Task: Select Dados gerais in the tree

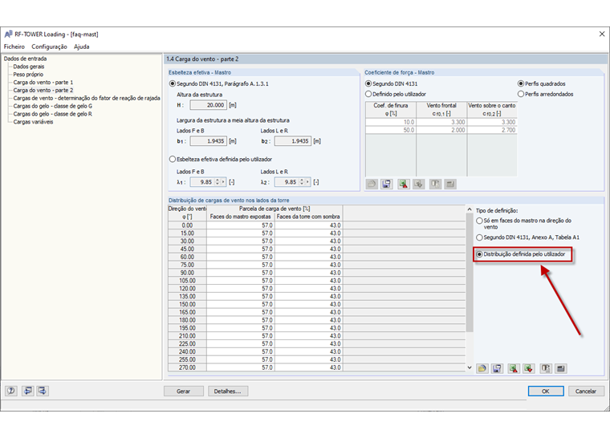Action: coord(29,67)
